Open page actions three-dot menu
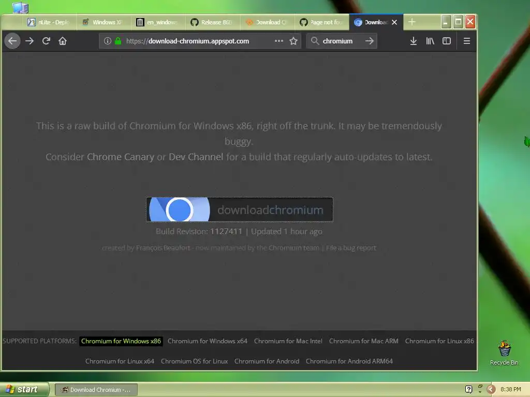Viewport: 530px width, 397px height. [279, 41]
